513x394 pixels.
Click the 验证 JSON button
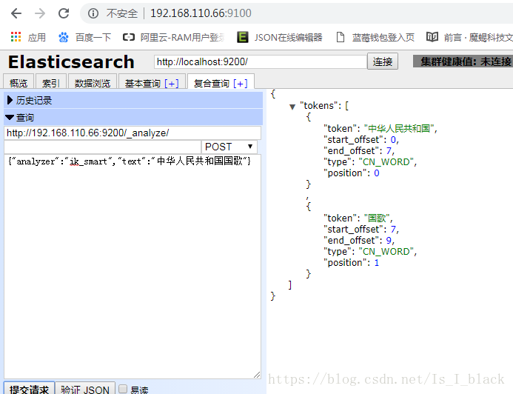click(85, 388)
